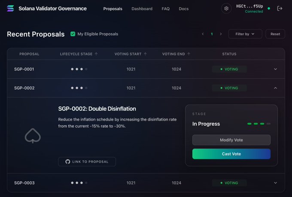This screenshot has height=197, width=292.
Task: Click voting start 1021 for SGP-0003
Action: [x=131, y=183]
